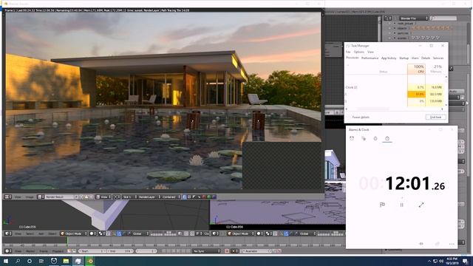Open the World Clock tab in Alarms & Clock

[364, 138]
